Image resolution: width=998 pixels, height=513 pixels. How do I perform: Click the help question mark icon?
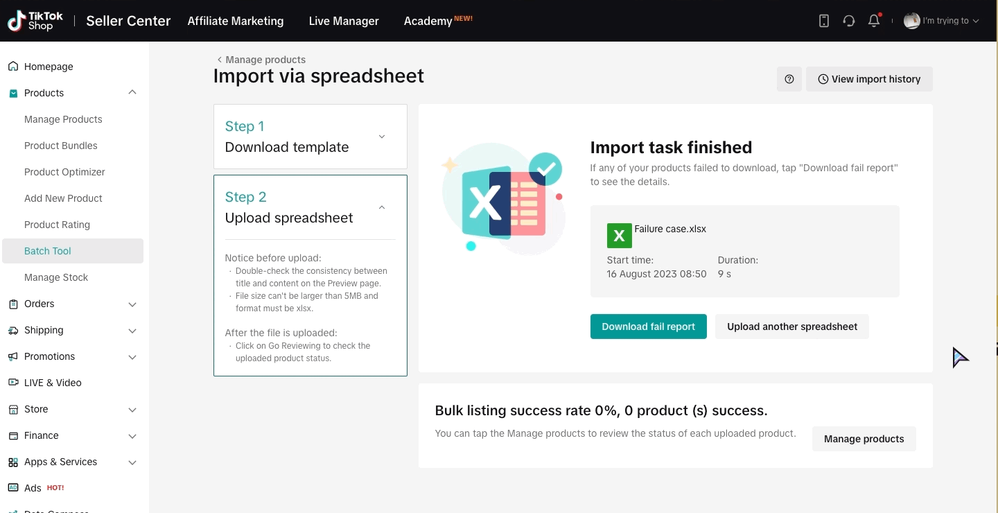789,79
